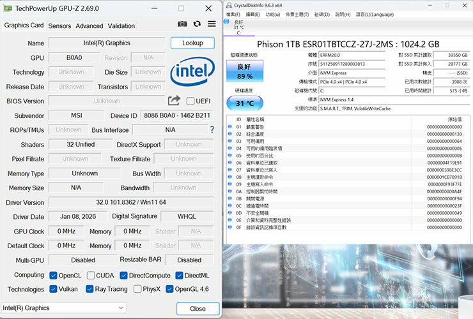Screen dimensions: 473x319
Task: Toggle the DirectCompute checkbox
Action: [x=123, y=276]
